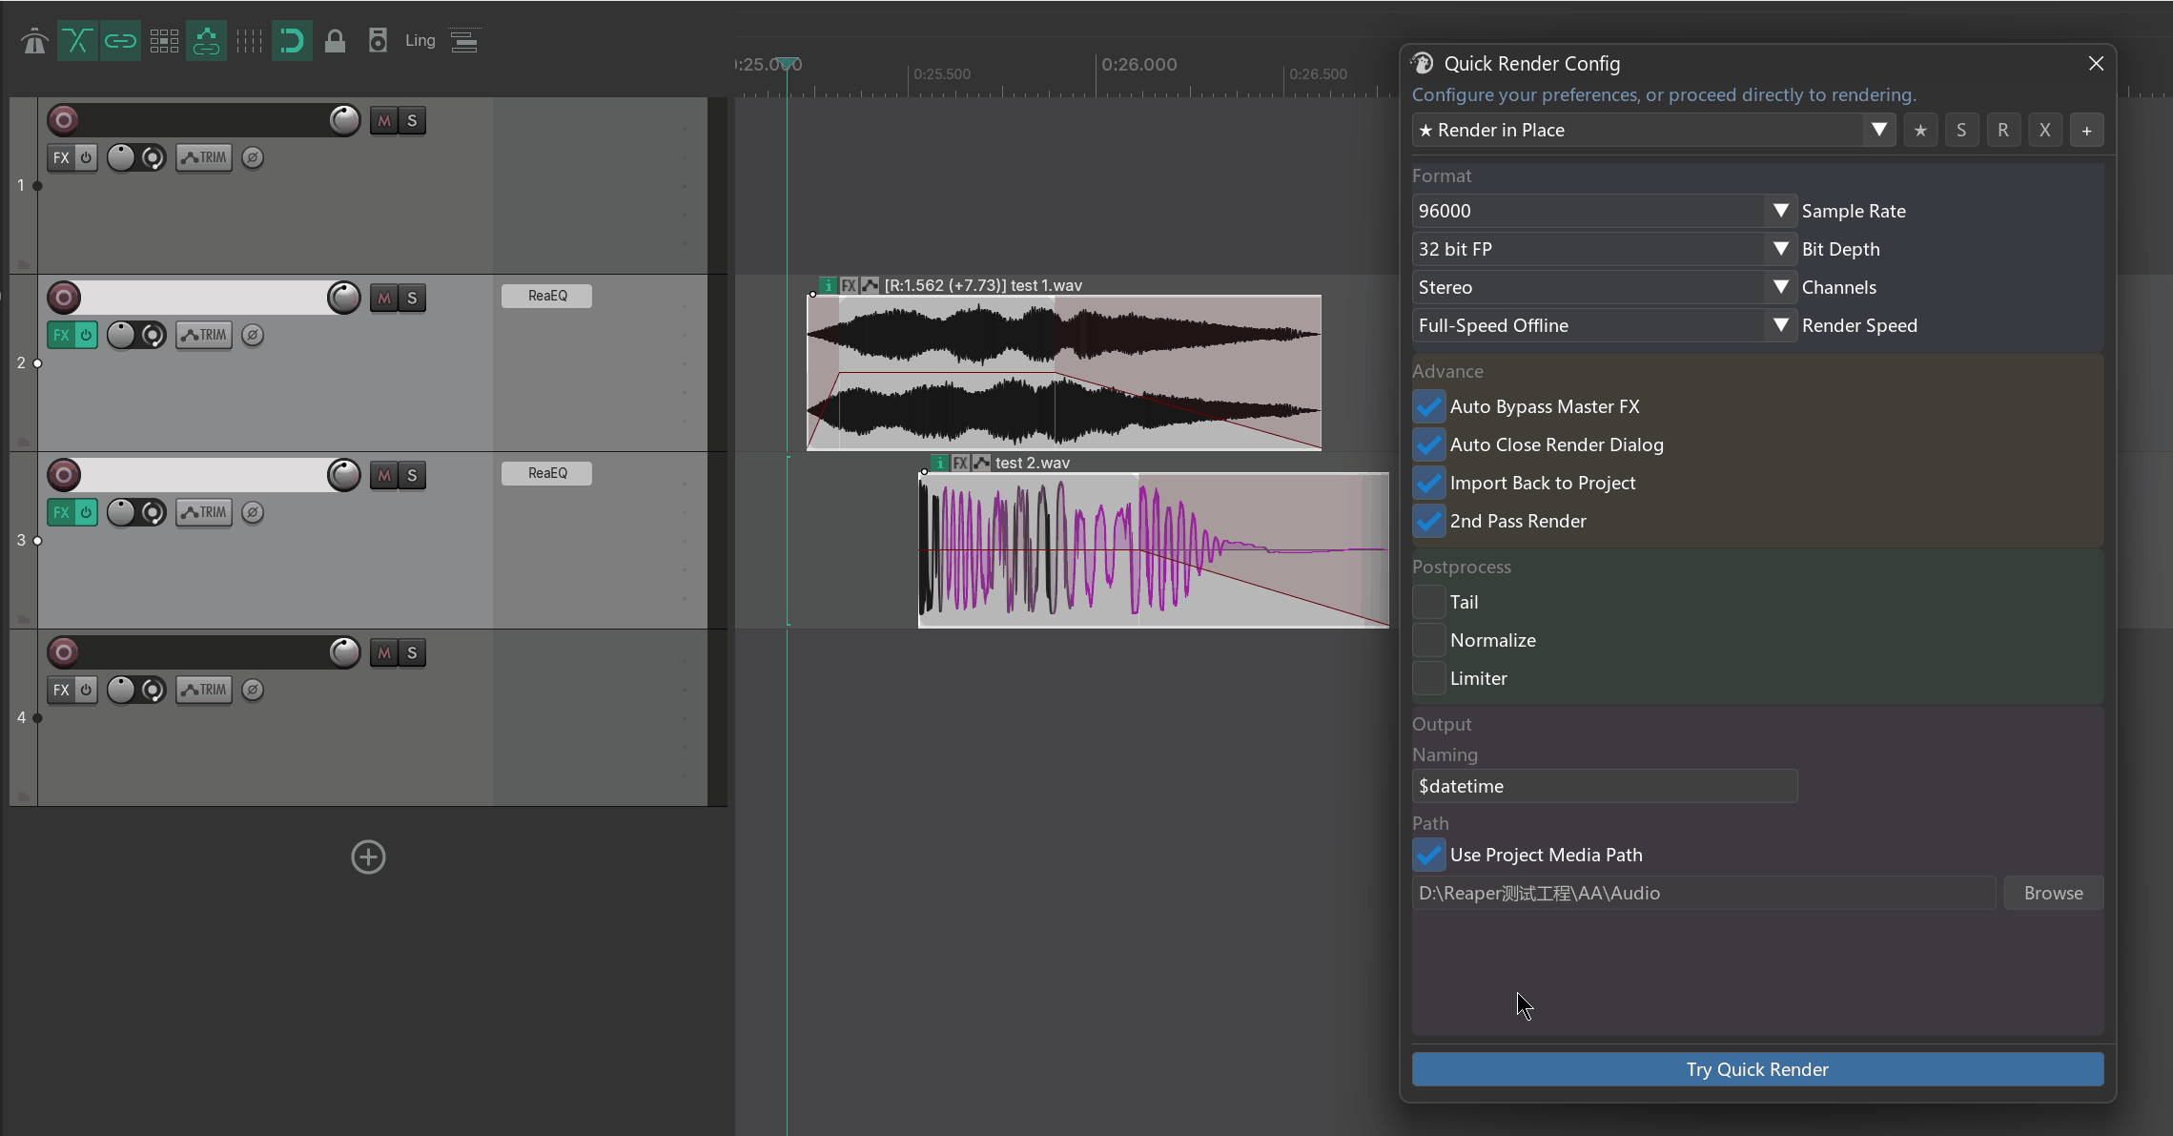
Task: Open the Sample Rate dropdown
Action: 1604,211
